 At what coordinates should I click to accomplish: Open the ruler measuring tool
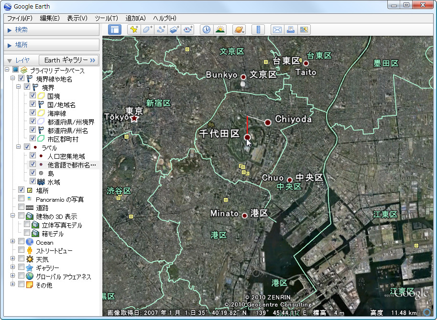[258, 30]
